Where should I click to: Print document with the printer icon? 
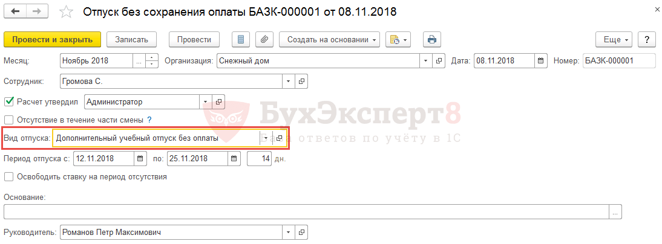point(432,40)
